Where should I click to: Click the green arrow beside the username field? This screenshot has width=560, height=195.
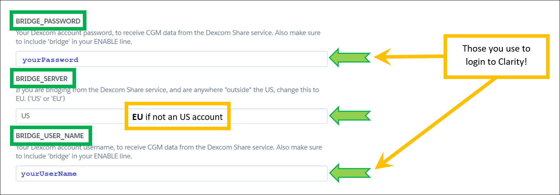(x=349, y=172)
